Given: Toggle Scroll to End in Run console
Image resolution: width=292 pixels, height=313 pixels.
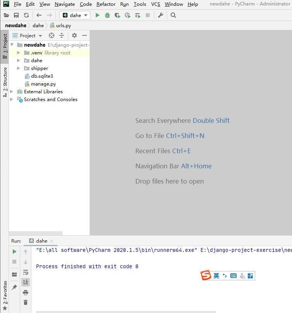Looking at the screenshot, I should click(x=26, y=282).
